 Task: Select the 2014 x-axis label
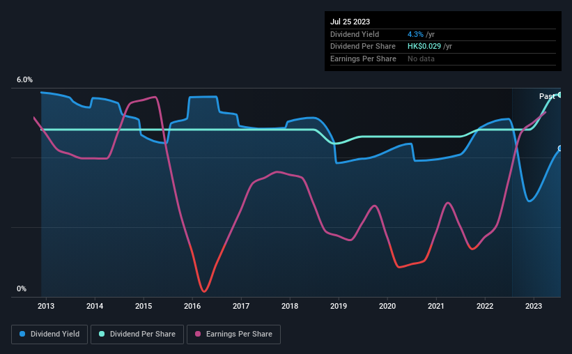95,306
